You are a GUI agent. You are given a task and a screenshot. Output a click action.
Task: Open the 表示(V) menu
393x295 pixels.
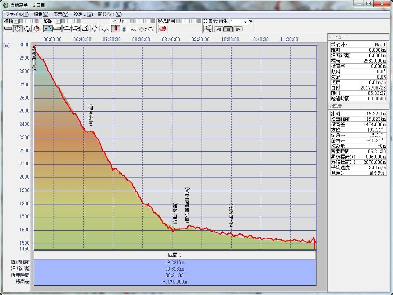point(61,14)
